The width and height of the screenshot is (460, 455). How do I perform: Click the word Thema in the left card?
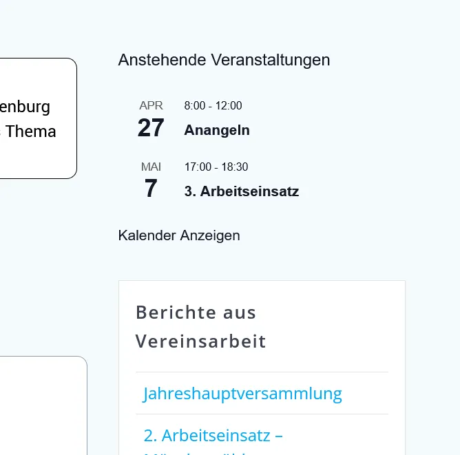(31, 131)
